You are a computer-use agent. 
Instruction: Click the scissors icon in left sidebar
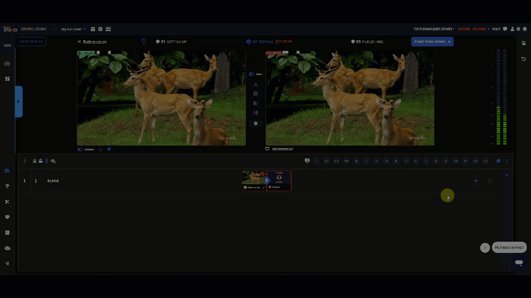tap(7, 202)
